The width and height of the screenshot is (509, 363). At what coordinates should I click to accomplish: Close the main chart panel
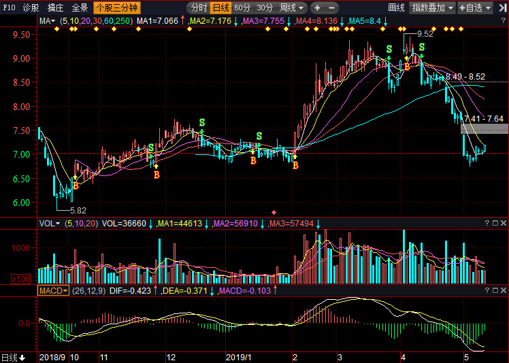click(504, 22)
